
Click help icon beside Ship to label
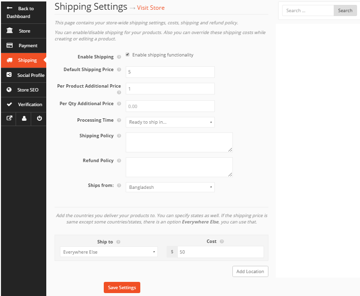tap(118, 242)
